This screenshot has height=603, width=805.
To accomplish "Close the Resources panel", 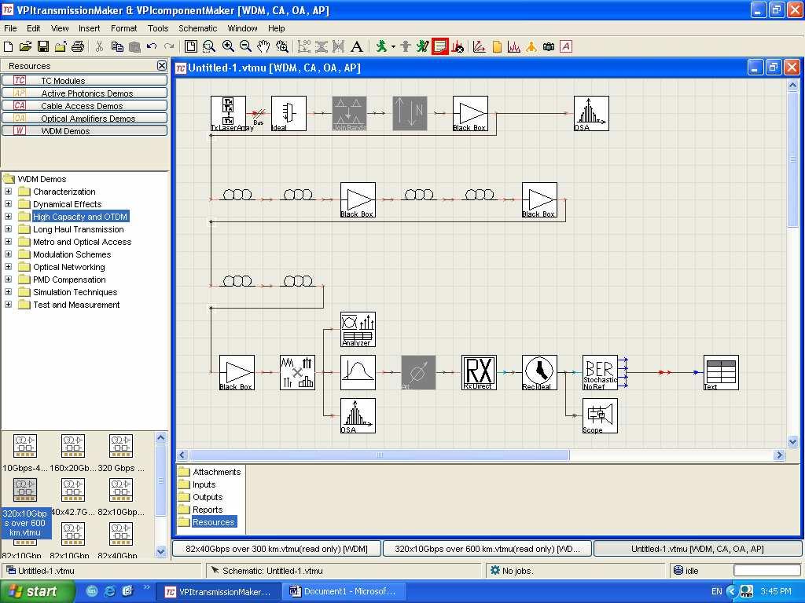I will (162, 66).
